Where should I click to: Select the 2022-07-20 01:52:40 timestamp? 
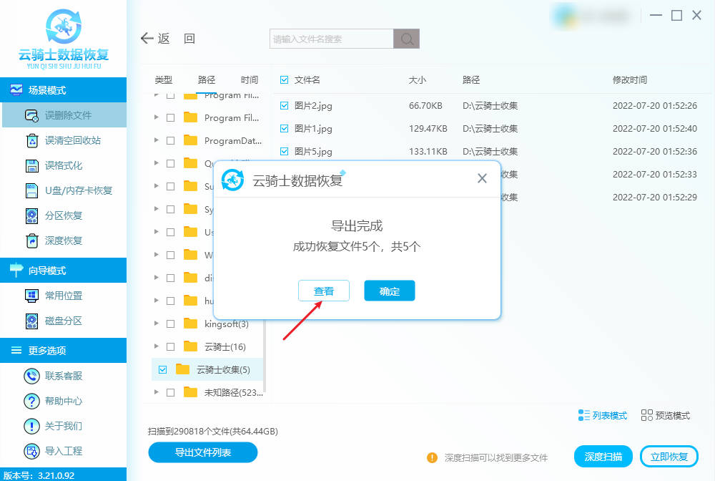tap(655, 128)
